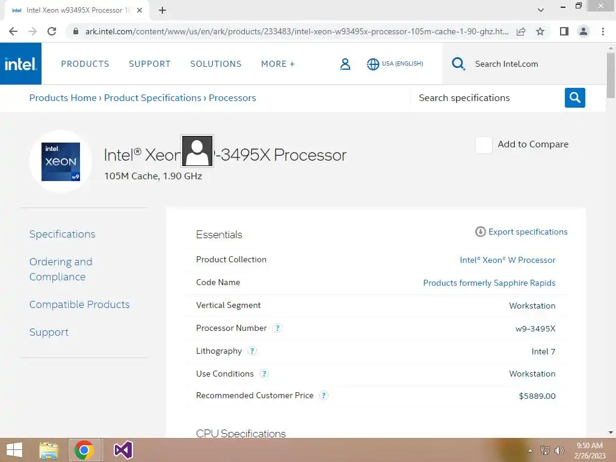Viewport: 616px width, 462px height.
Task: Click in the Search specifications field
Action: coord(487,98)
